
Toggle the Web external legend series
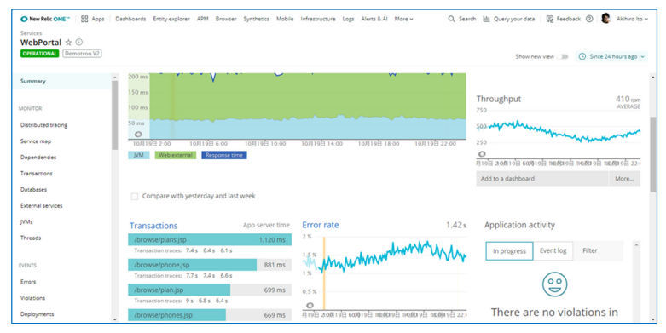pos(175,155)
